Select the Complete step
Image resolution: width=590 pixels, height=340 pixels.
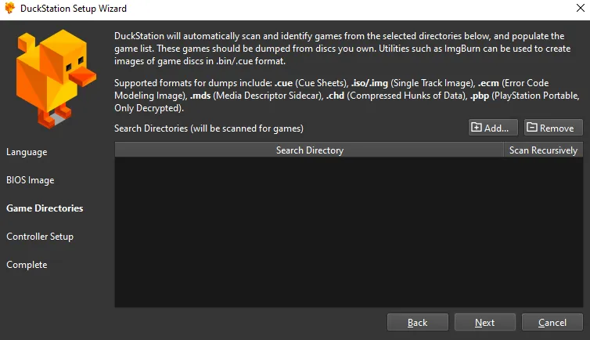[x=27, y=265]
